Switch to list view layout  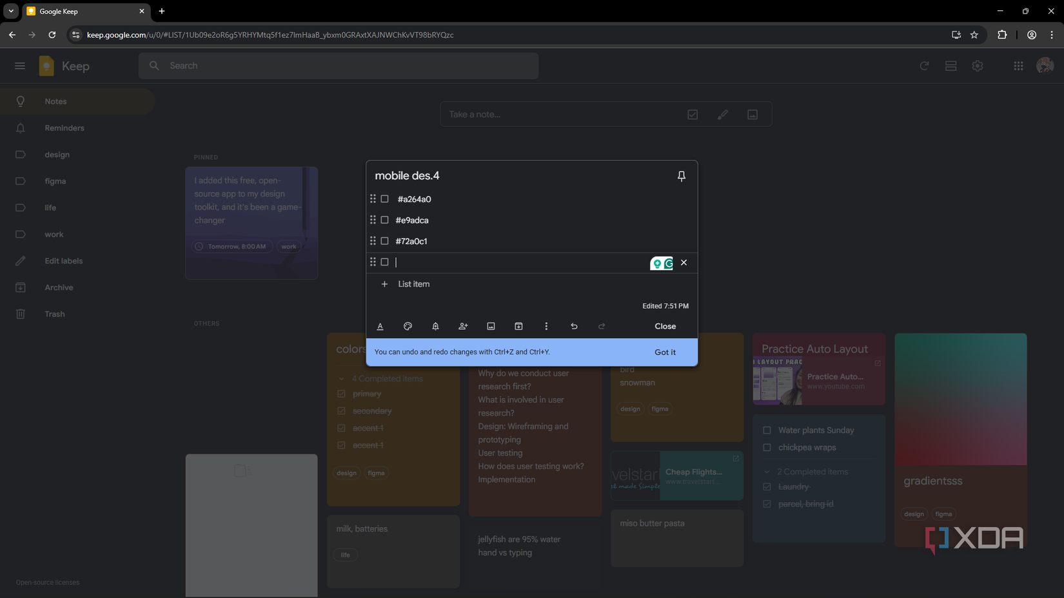pos(951,66)
